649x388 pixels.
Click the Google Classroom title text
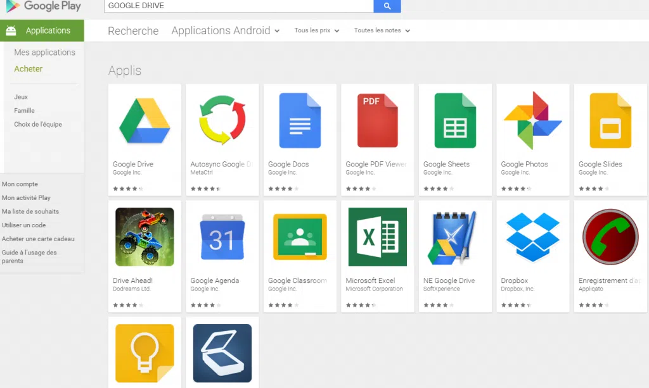click(297, 280)
